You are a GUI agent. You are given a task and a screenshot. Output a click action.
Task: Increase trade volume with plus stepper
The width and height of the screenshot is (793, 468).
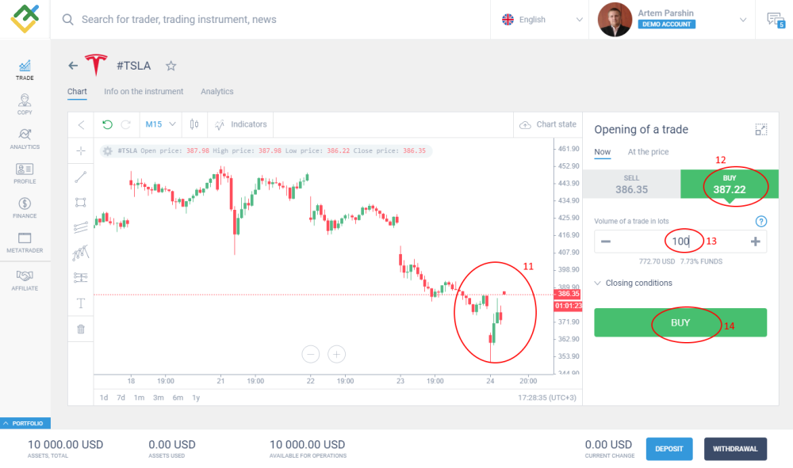pyautogui.click(x=755, y=242)
